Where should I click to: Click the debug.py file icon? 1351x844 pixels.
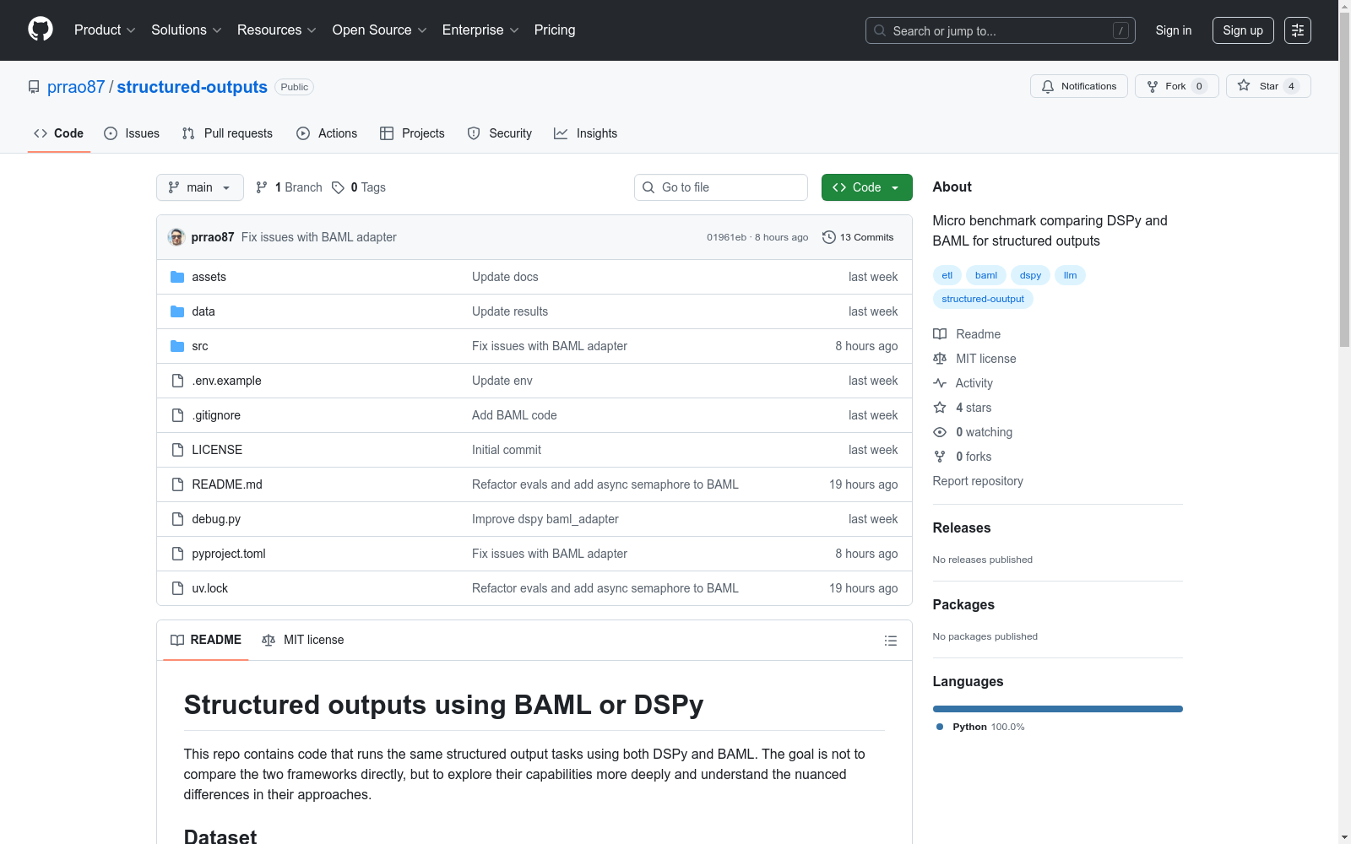pyautogui.click(x=177, y=519)
